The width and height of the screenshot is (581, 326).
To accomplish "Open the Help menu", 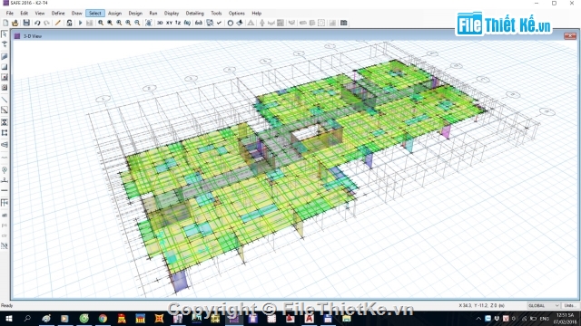I will [256, 14].
